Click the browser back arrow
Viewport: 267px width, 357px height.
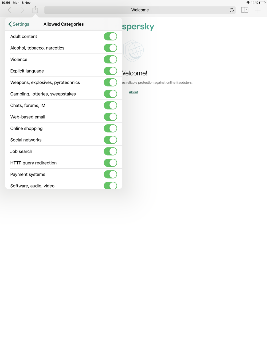click(x=9, y=10)
